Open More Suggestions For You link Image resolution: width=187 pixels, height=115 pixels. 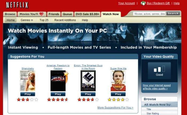pyautogui.click(x=115, y=108)
